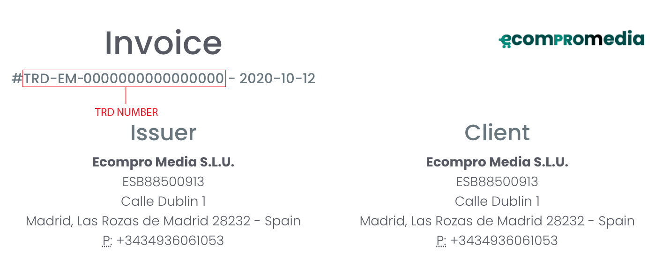
Task: Click the invoice date 2020-10-12
Action: pyautogui.click(x=277, y=78)
